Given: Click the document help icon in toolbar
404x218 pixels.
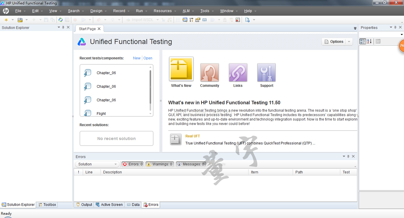Looking at the screenshot, I should click(248, 20).
